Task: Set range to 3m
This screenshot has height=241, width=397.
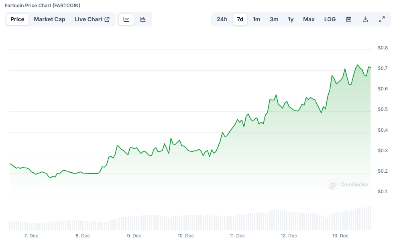Action: 274,19
